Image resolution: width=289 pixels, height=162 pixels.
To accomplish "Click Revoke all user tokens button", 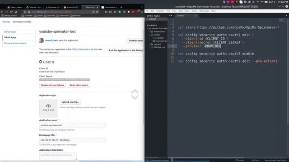I will pos(52,85).
